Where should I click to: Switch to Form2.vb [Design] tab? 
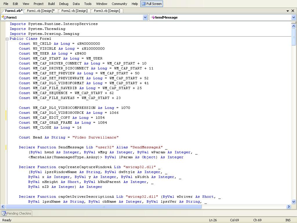pyautogui.click(x=75, y=11)
